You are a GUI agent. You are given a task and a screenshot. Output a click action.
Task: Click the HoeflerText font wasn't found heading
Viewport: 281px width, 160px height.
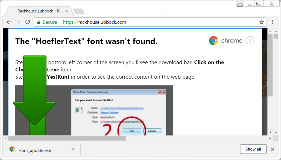pyautogui.click(x=86, y=41)
